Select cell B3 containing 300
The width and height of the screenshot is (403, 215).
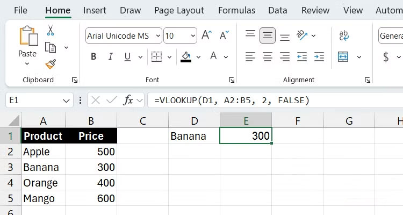[x=91, y=167]
